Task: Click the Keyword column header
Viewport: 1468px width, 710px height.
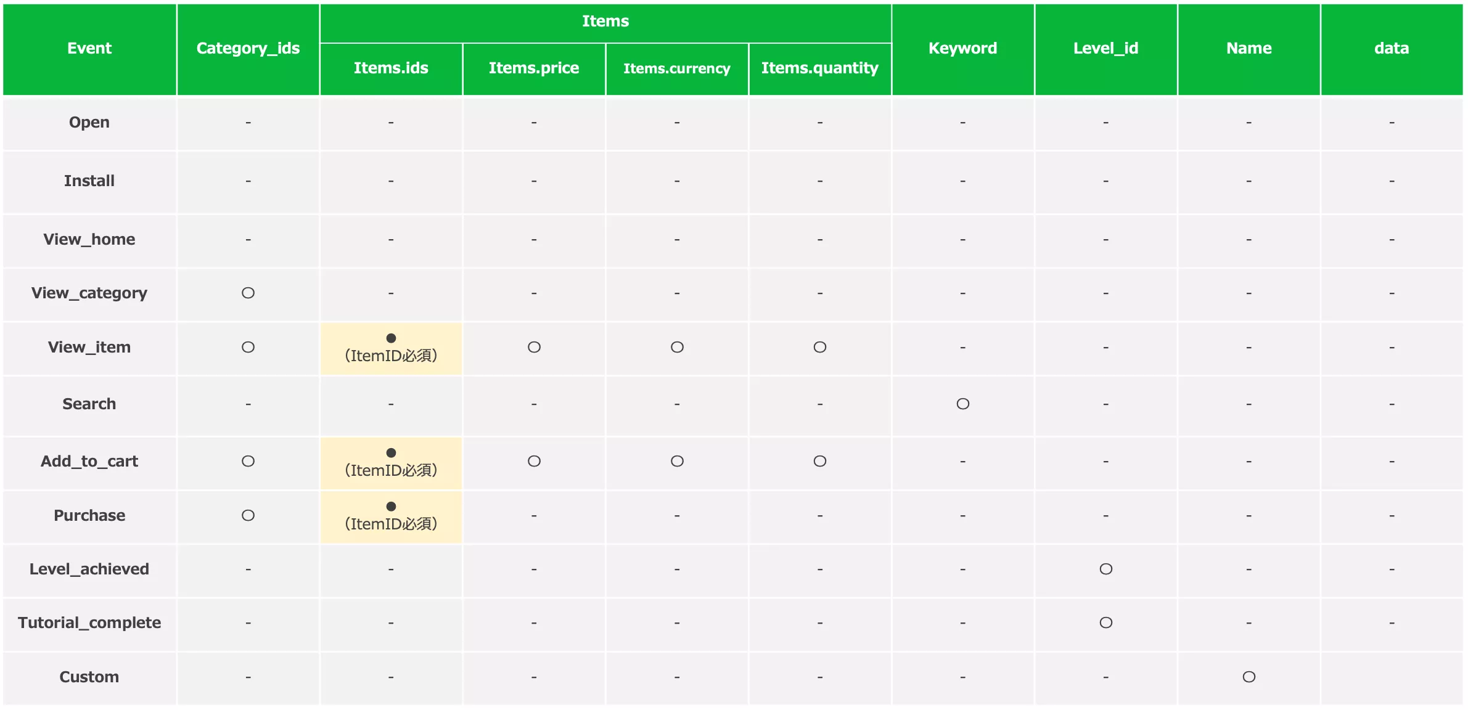Action: [962, 48]
